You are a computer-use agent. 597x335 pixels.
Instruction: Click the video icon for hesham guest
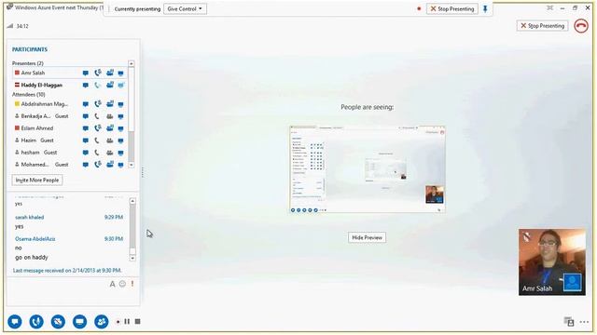(110, 153)
